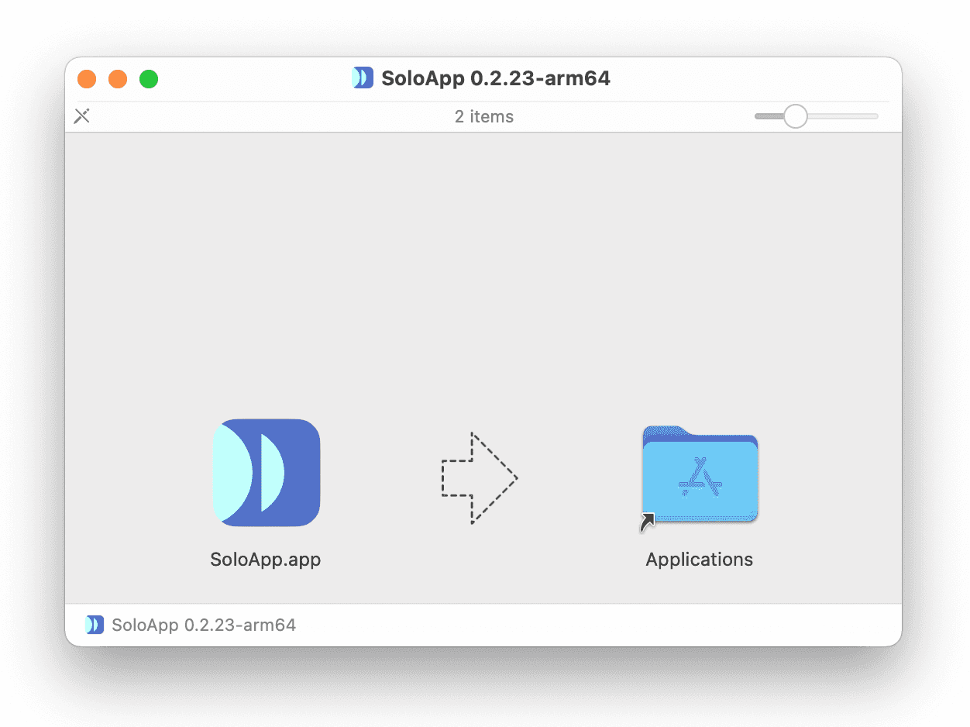Click the SoloApp icon in the title bar
970x727 pixels.
point(362,78)
